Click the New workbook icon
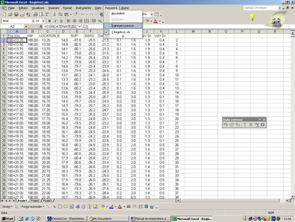295x222 pixels. coord(4,14)
